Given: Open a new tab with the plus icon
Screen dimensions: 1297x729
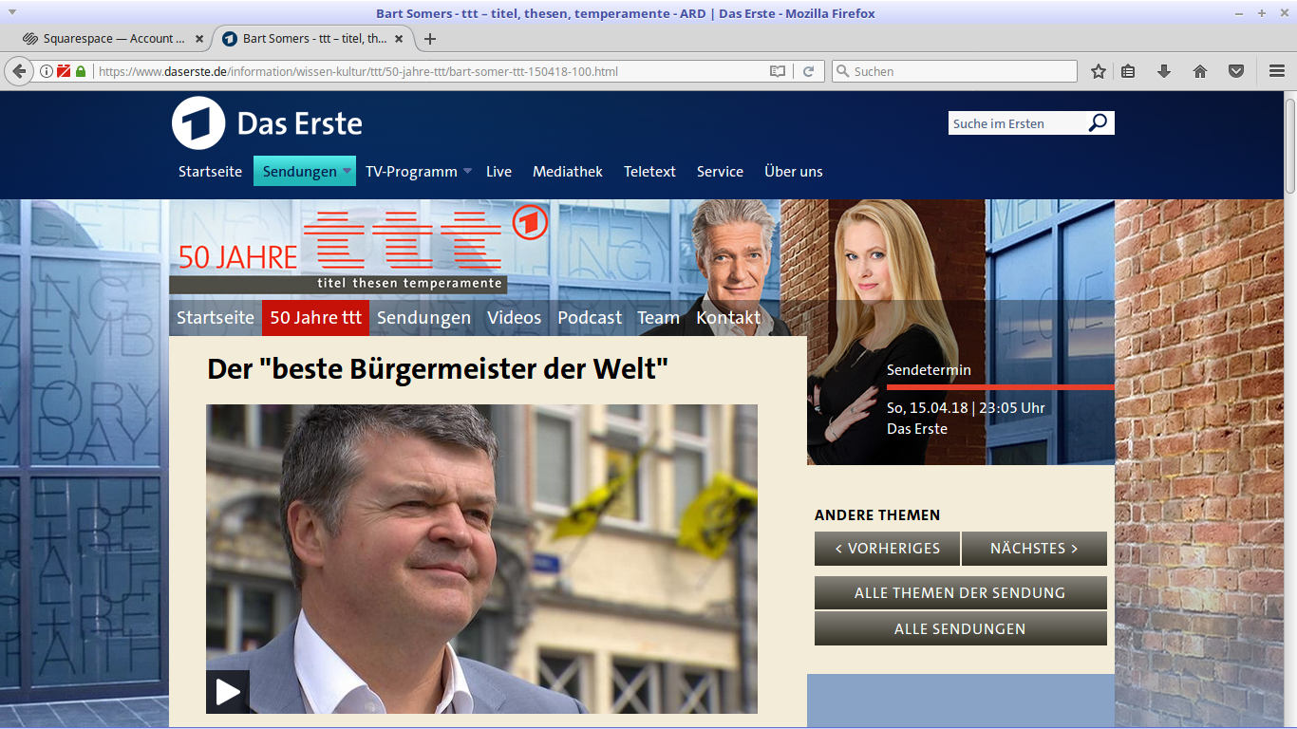Looking at the screenshot, I should pyautogui.click(x=430, y=39).
